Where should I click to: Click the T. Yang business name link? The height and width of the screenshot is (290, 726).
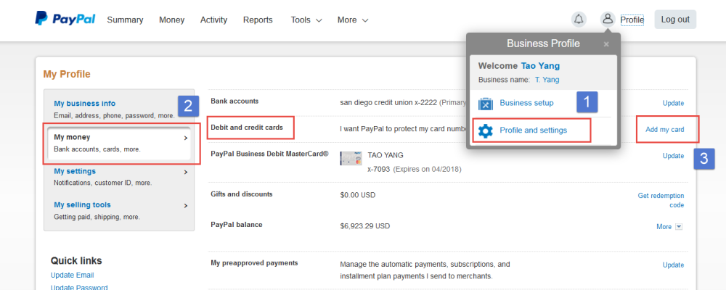click(547, 80)
